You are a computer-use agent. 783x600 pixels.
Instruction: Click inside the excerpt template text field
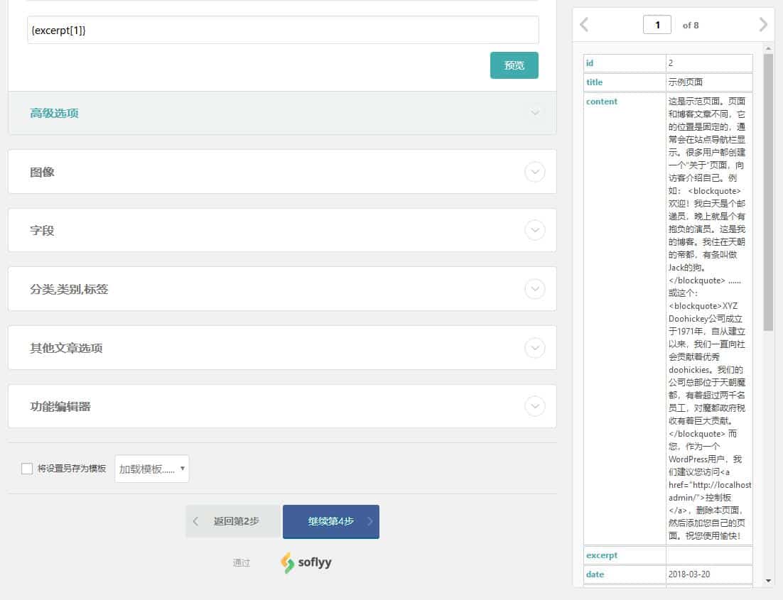click(281, 30)
